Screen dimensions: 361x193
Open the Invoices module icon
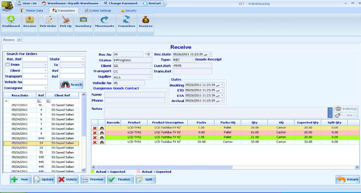(146, 22)
